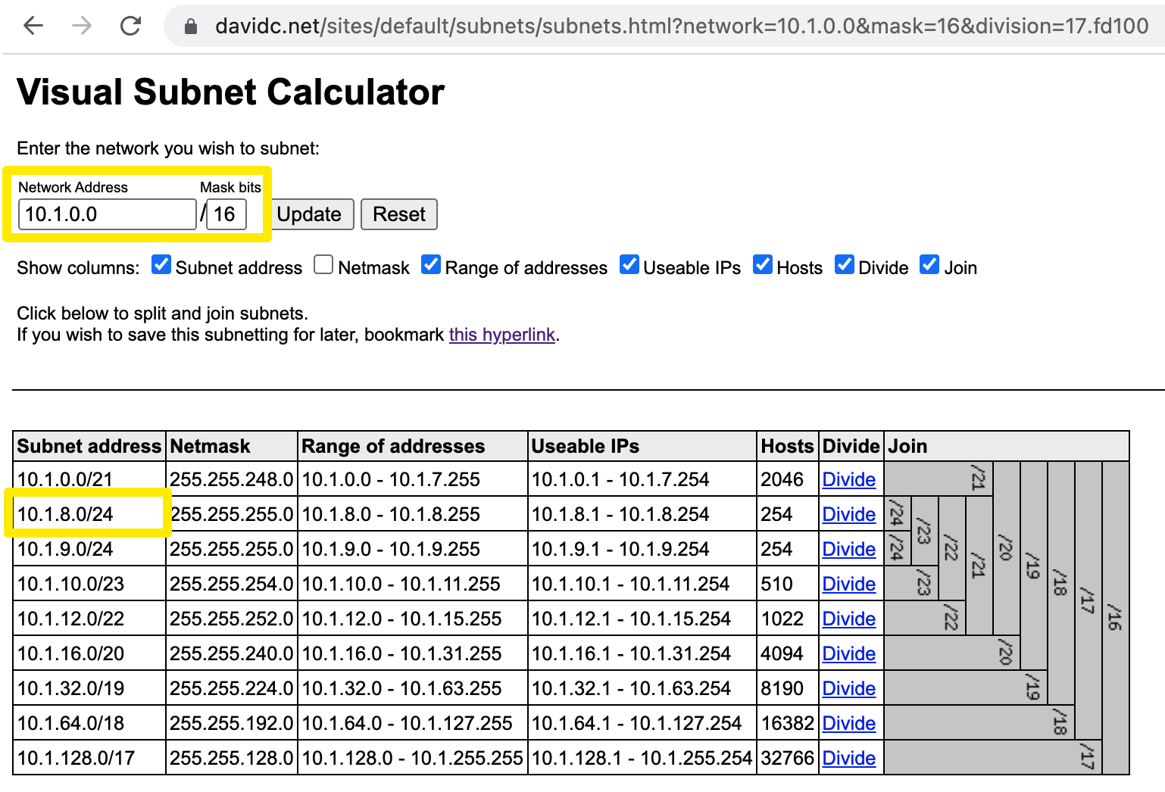Reload the page with refresh icon
This screenshot has height=792, width=1165.
[131, 26]
